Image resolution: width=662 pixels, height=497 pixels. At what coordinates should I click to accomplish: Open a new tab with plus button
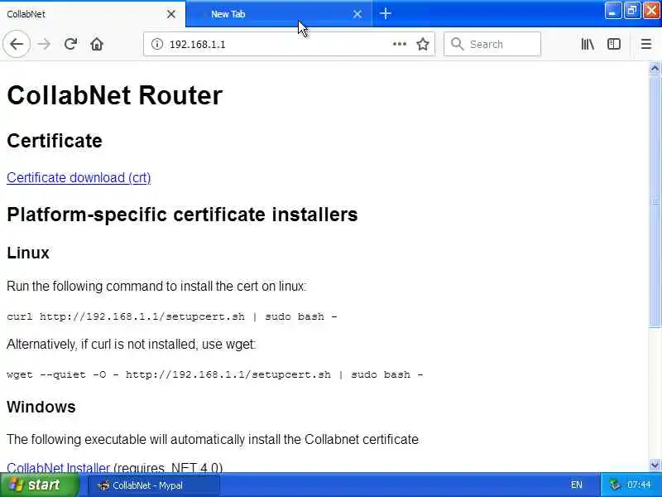tap(385, 13)
